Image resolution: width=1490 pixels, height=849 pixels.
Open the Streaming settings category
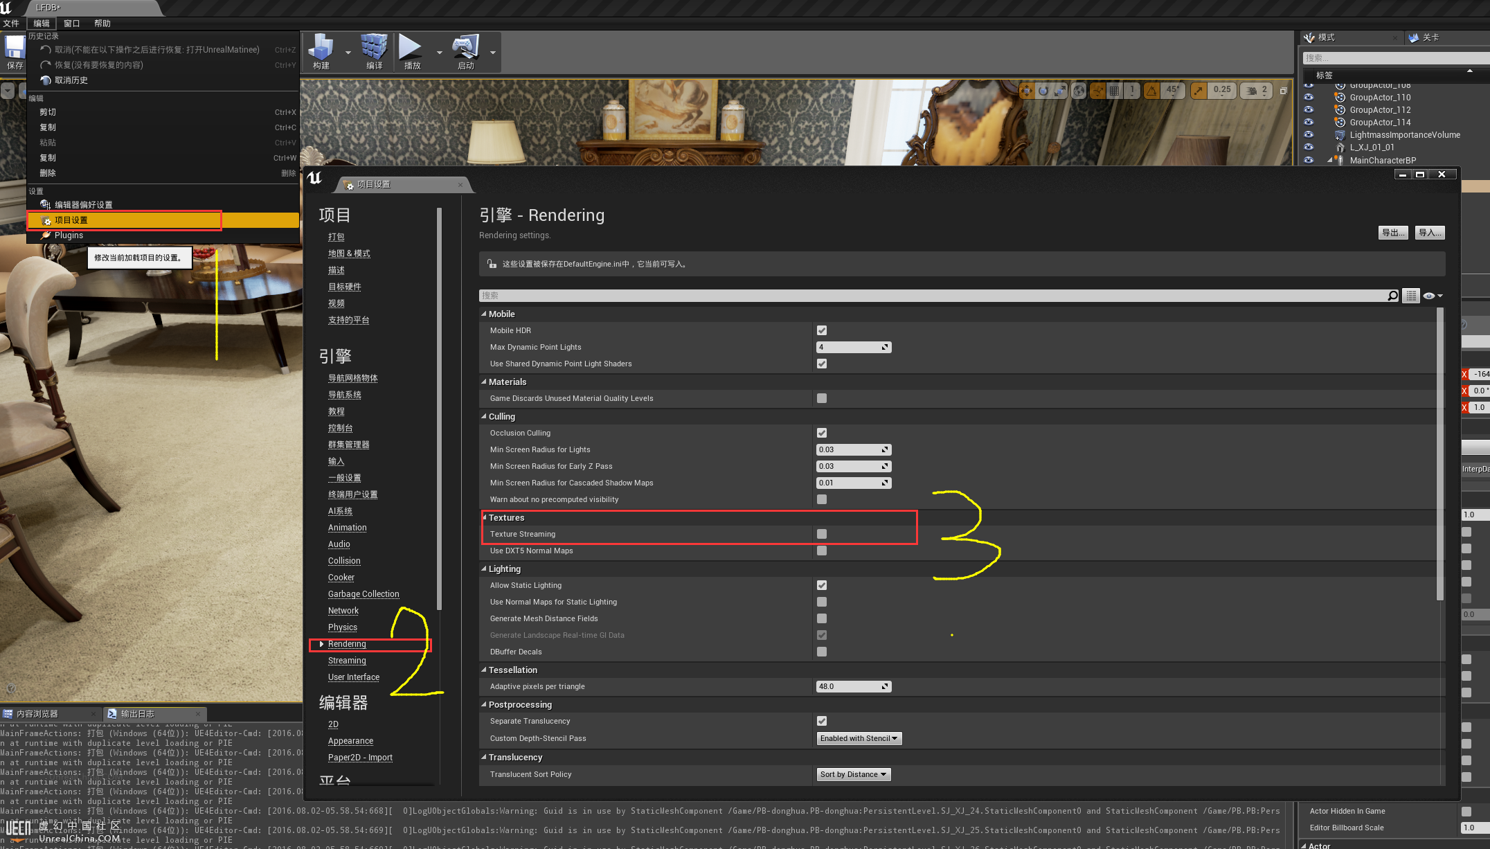pos(347,661)
